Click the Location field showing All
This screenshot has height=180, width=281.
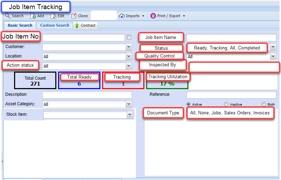pyautogui.click(x=84, y=56)
